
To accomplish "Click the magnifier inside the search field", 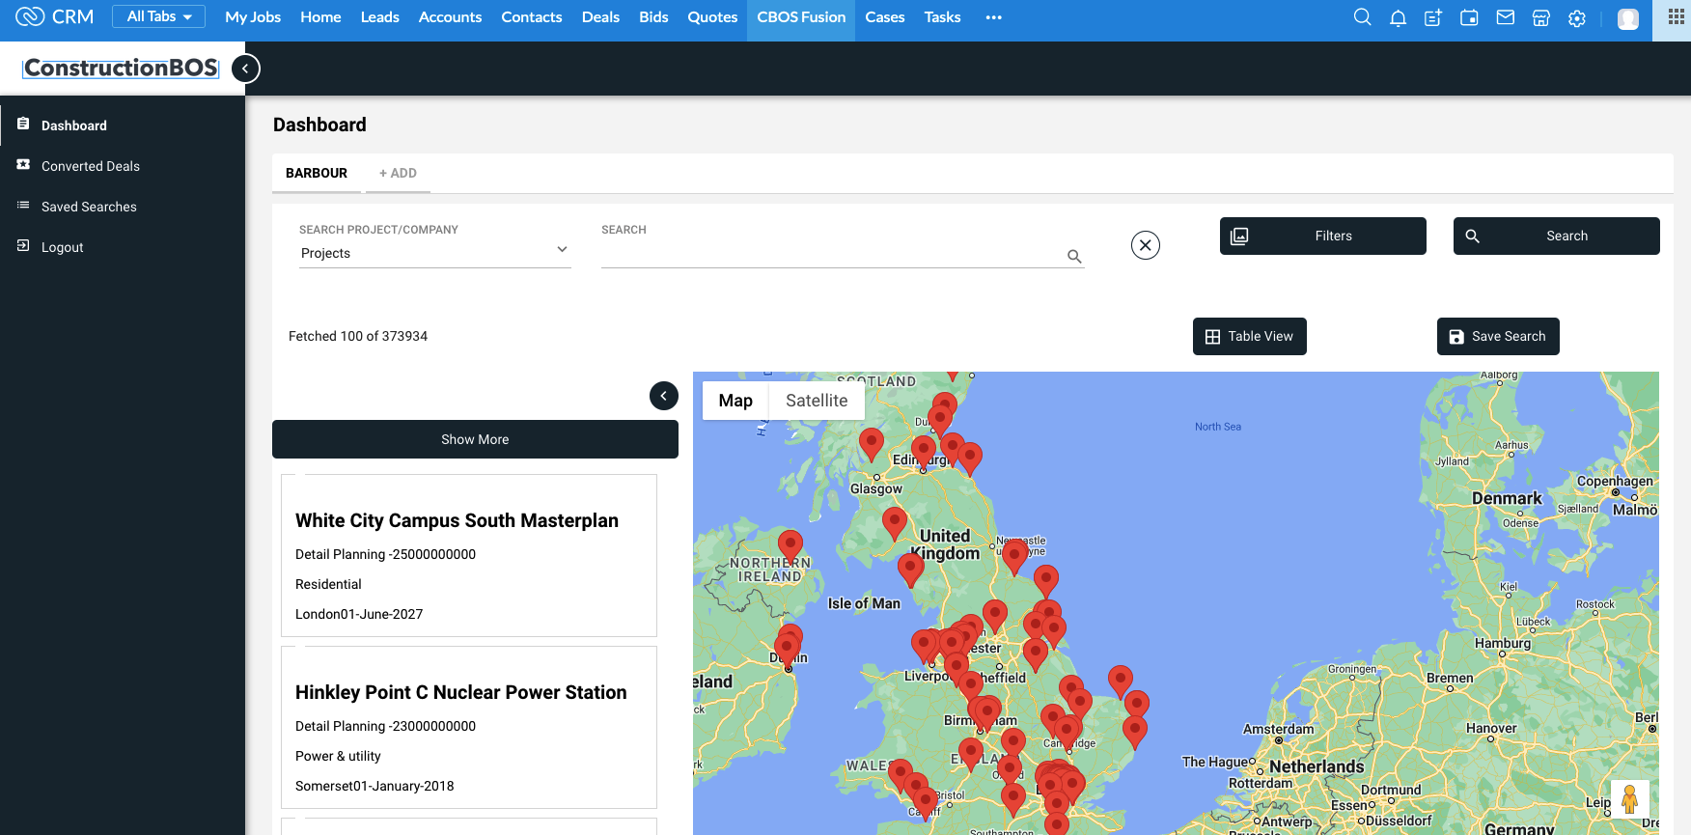I will 1073,256.
